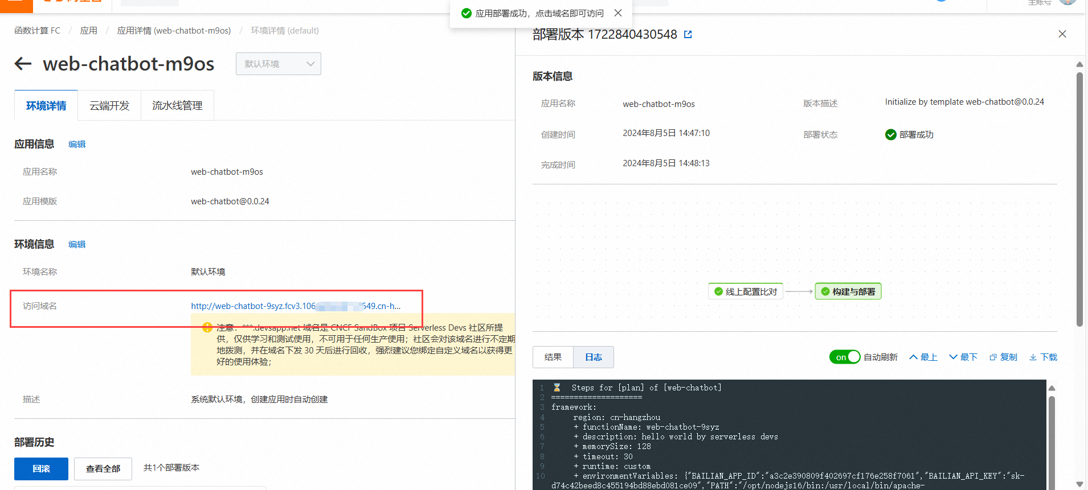
Task: Switch to the 云端开发 tab
Action: tap(109, 106)
